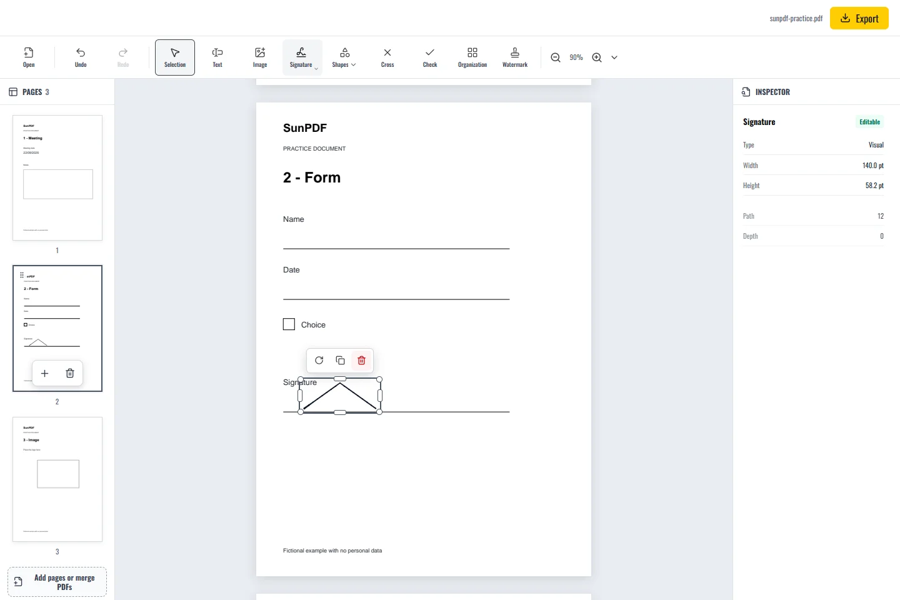Click the drawn signature on the page
This screenshot has height=600, width=900.
tap(340, 396)
